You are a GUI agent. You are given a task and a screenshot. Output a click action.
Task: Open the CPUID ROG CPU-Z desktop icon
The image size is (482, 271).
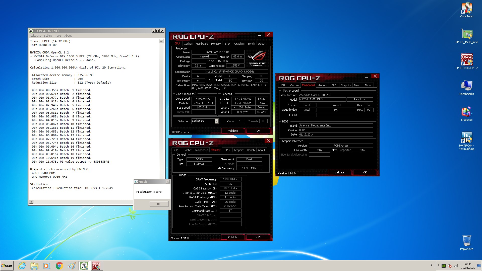[467, 62]
